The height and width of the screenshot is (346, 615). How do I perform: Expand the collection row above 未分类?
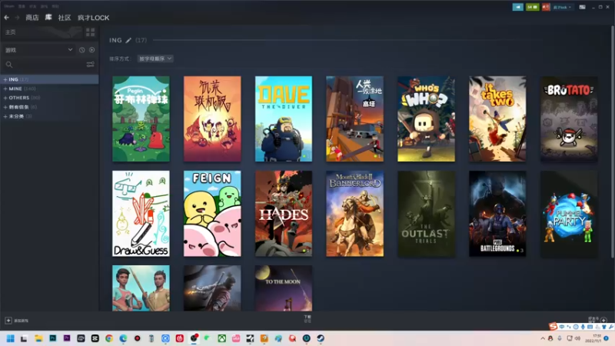[5, 107]
